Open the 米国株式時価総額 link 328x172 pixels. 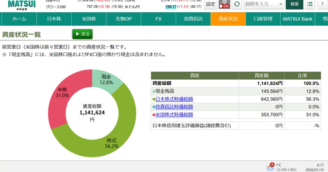[174, 115]
